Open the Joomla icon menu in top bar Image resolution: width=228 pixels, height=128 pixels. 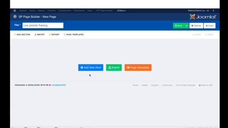[15, 11]
